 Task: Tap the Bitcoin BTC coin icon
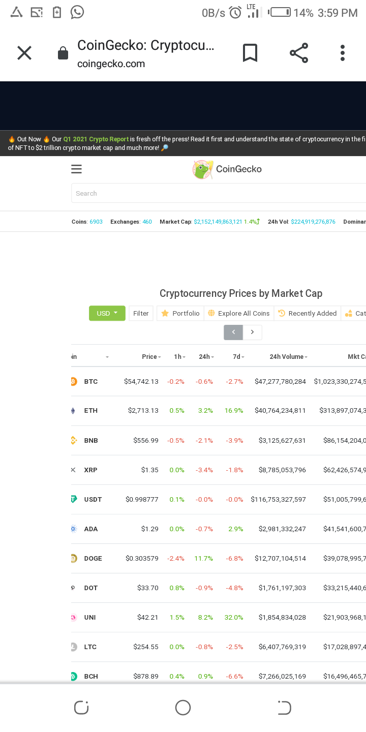tap(74, 381)
